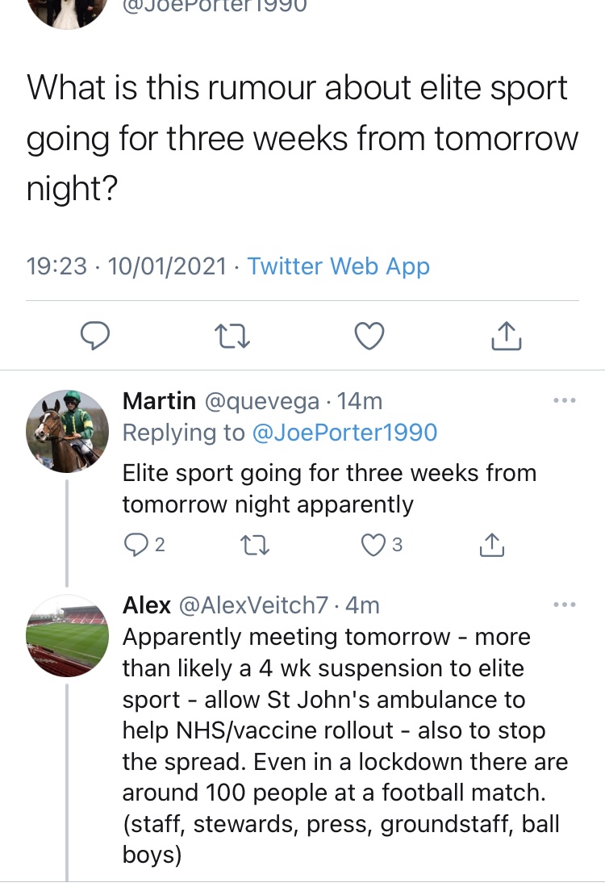
Task: Share the main tweet
Action: click(x=507, y=335)
